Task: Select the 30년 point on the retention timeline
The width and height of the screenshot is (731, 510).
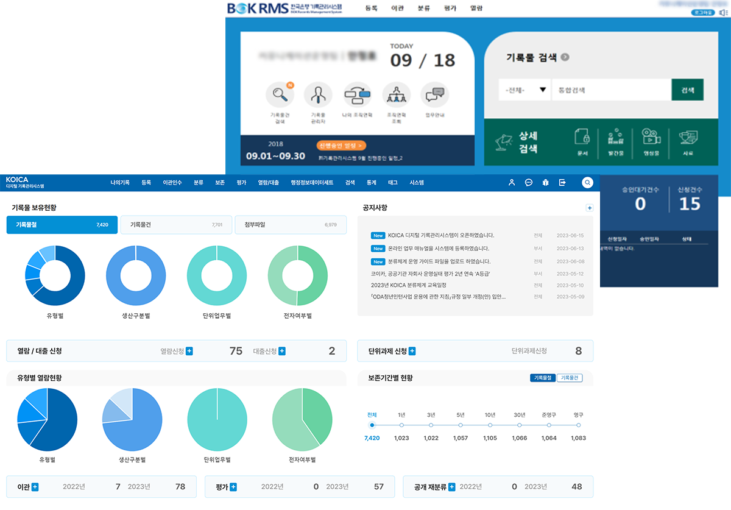Action: 520,425
